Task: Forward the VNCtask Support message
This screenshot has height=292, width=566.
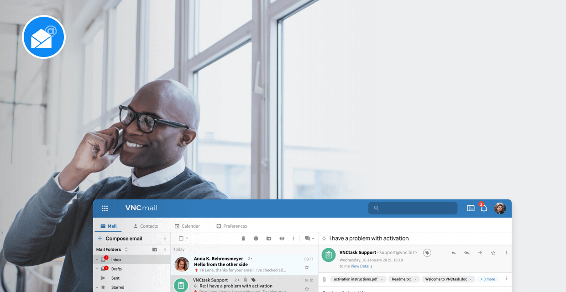Action: (x=480, y=253)
